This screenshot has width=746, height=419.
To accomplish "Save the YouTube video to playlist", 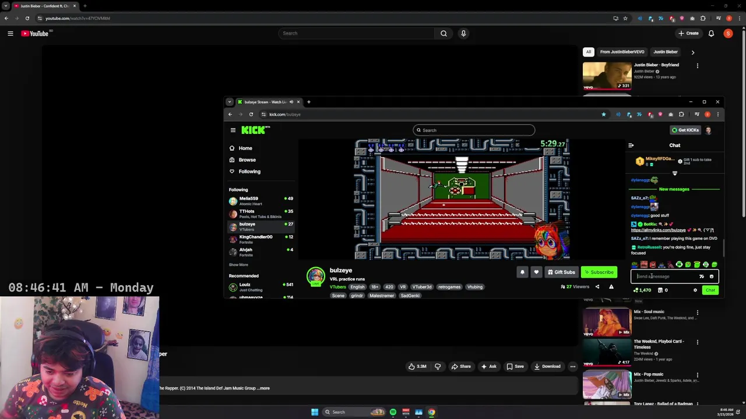I will click(x=515, y=367).
